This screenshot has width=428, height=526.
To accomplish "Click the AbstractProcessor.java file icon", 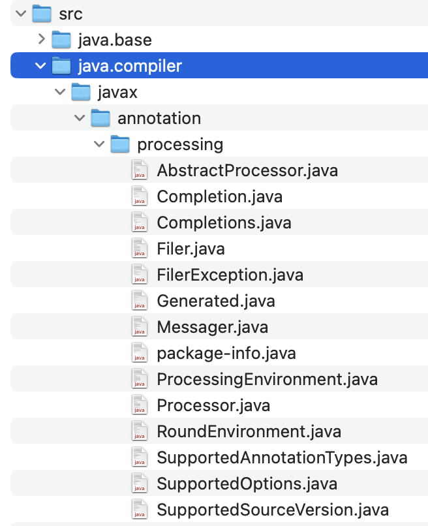I will tap(139, 170).
